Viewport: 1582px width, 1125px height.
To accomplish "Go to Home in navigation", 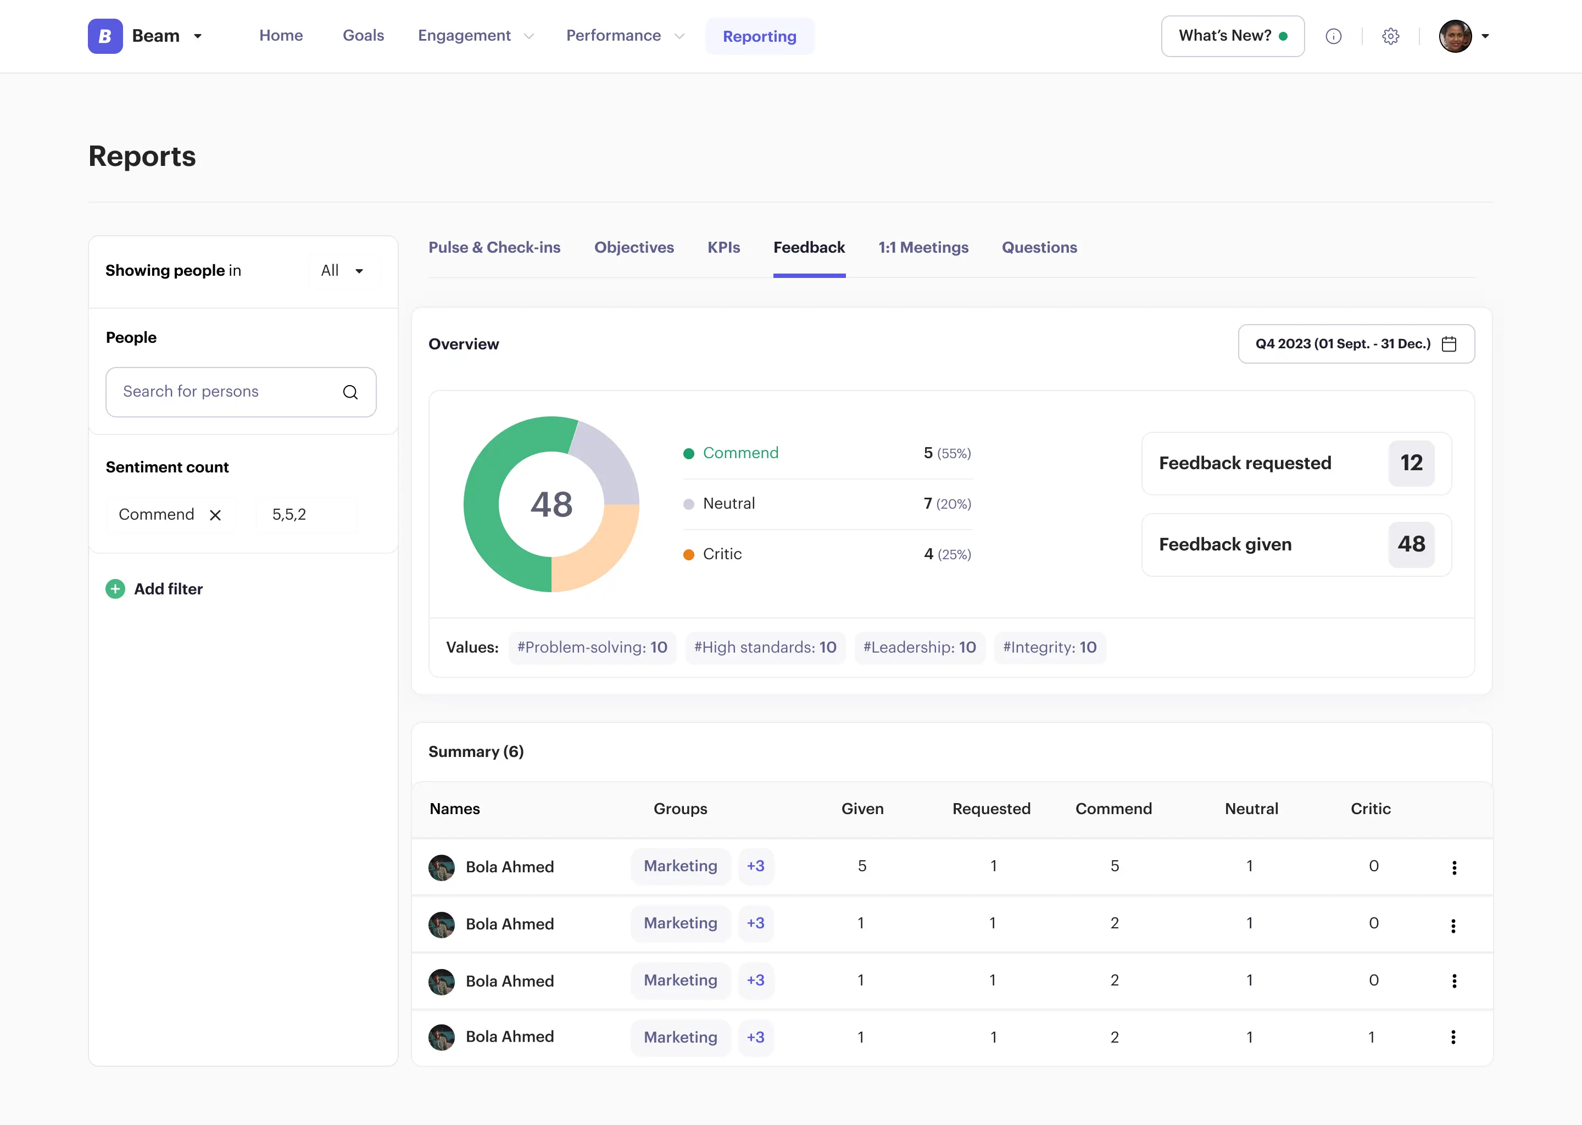I will point(281,35).
